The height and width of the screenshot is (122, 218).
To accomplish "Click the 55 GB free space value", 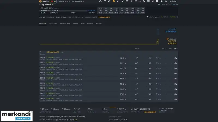I will click(x=90, y=109).
